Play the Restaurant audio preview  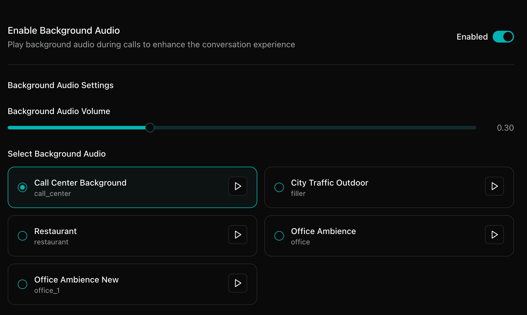[237, 235]
